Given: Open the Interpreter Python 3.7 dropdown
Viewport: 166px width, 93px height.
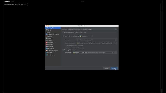Looking at the screenshot, I should pyautogui.click(x=93, y=53).
